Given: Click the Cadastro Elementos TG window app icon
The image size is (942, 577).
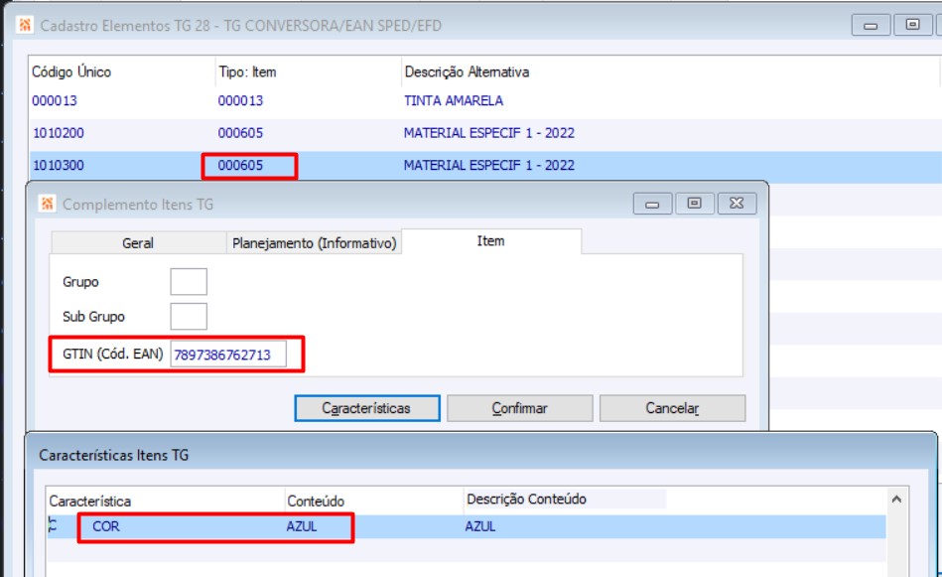Looking at the screenshot, I should (x=25, y=25).
